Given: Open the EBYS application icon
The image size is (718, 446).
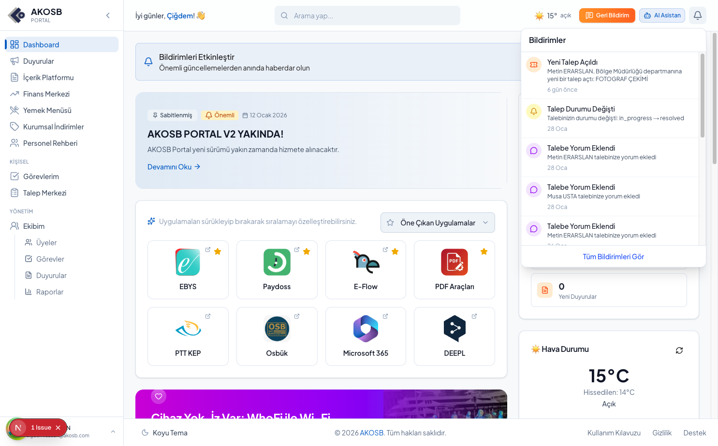Looking at the screenshot, I should [x=188, y=262].
